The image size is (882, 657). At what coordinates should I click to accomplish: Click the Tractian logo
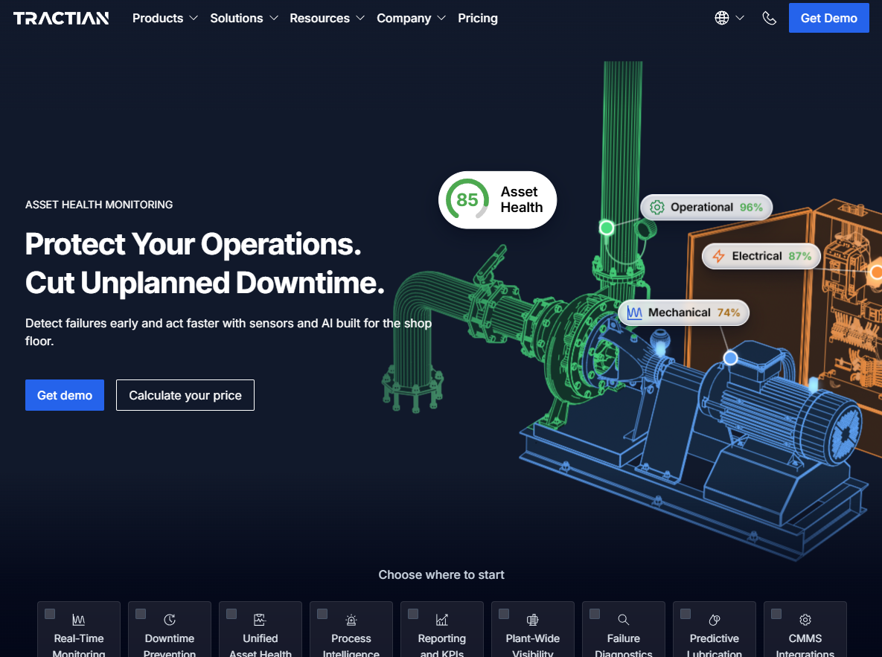(x=61, y=18)
